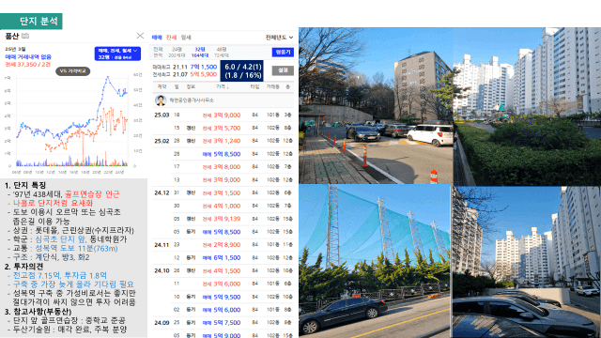This screenshot has height=338, width=601.
Task: Click the 심곡초 단지 앞 blue text
Action: (x=61, y=239)
